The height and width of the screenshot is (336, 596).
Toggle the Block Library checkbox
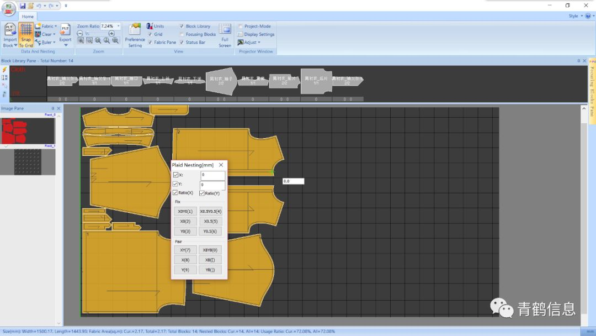point(182,26)
